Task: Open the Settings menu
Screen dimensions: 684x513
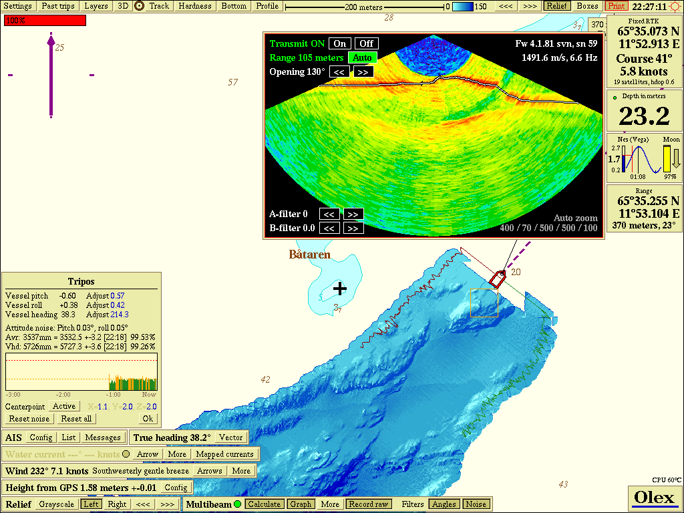Action: pyautogui.click(x=17, y=6)
